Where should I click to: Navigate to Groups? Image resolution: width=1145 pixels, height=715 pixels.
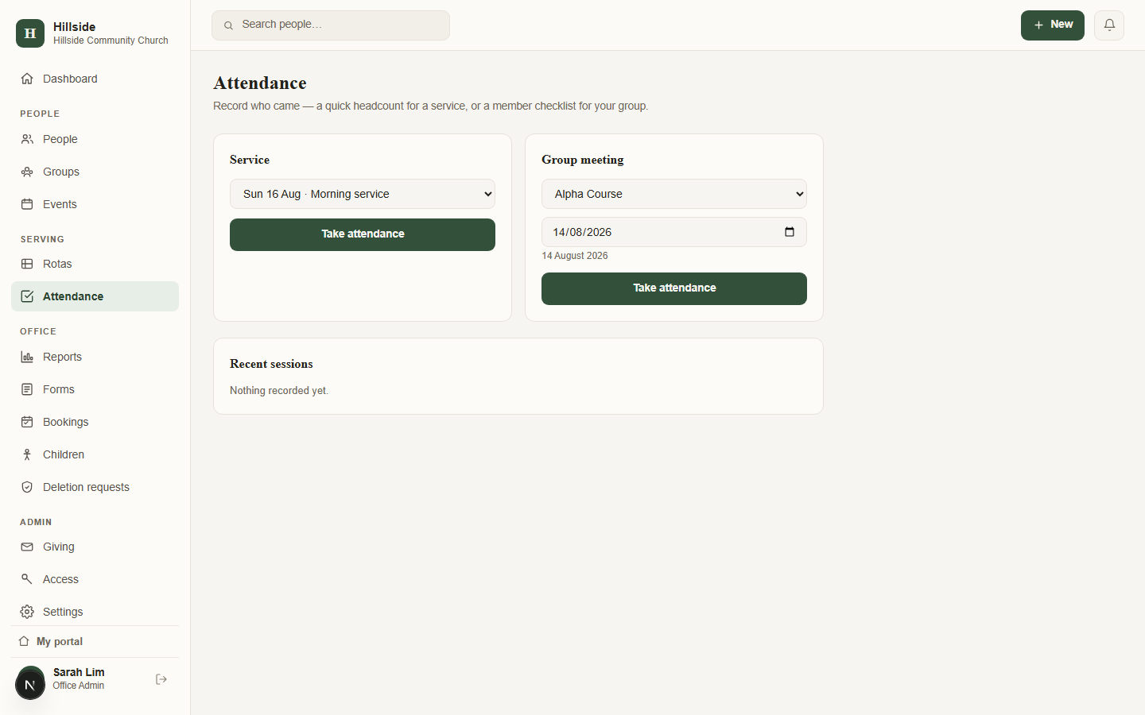click(95, 172)
